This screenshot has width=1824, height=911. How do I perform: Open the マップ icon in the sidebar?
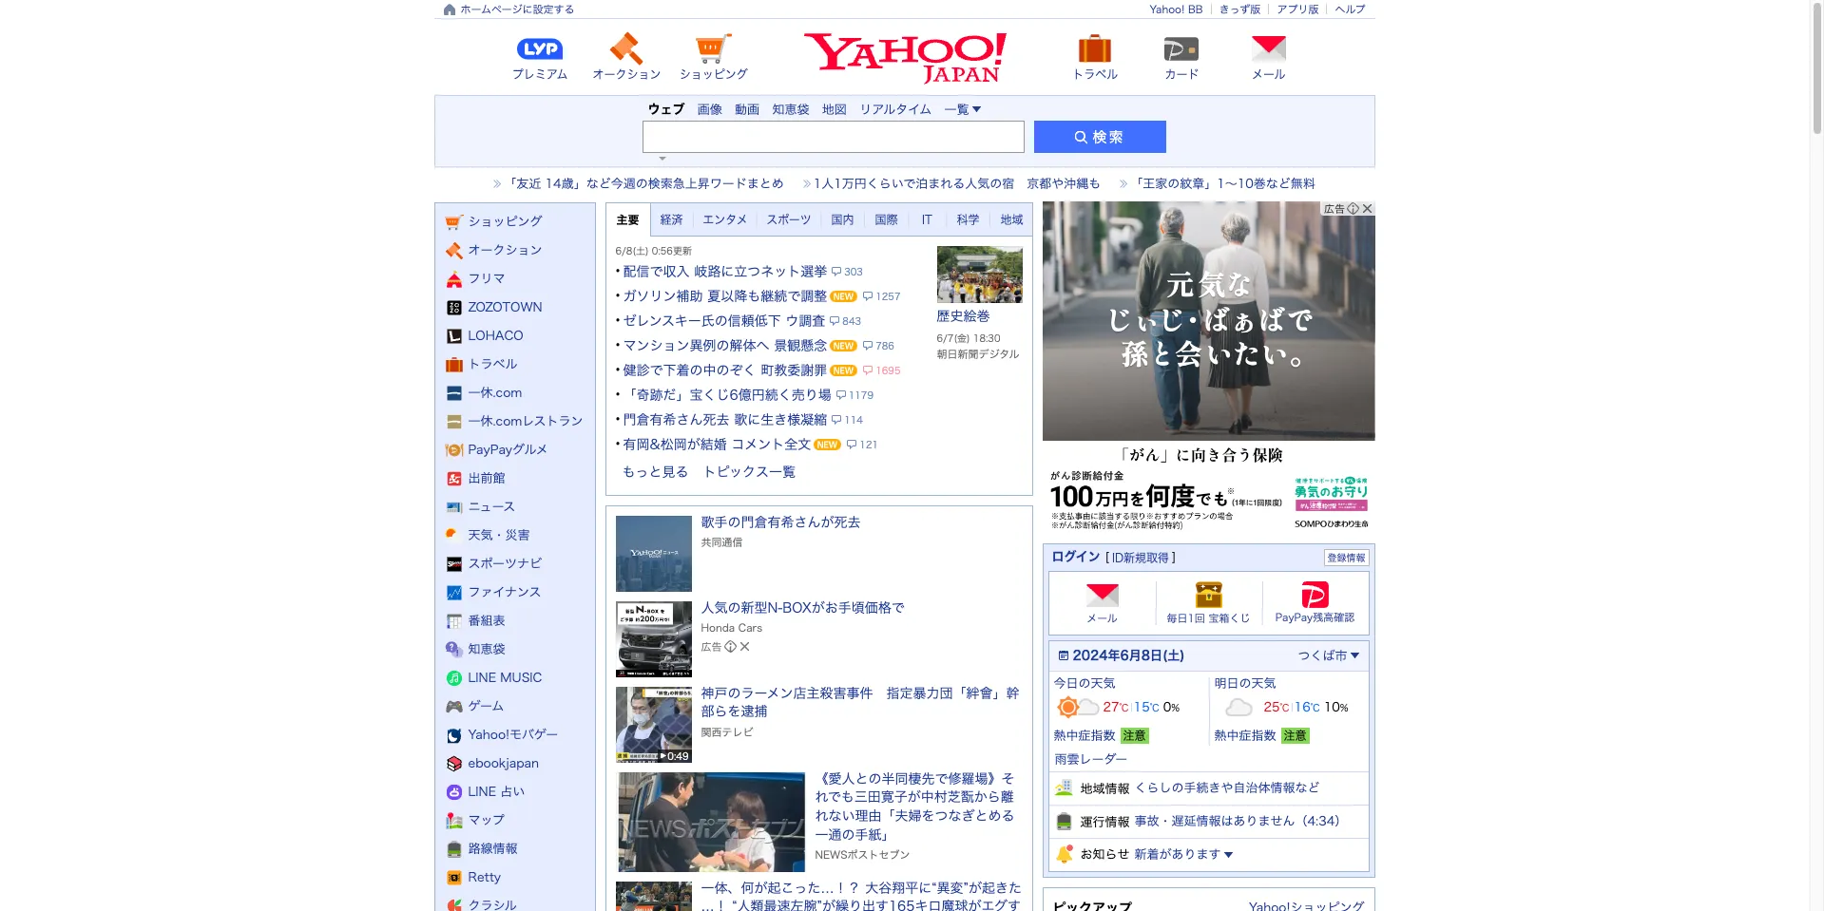point(454,821)
